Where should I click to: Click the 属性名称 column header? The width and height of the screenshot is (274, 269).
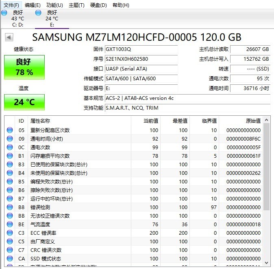(79, 121)
